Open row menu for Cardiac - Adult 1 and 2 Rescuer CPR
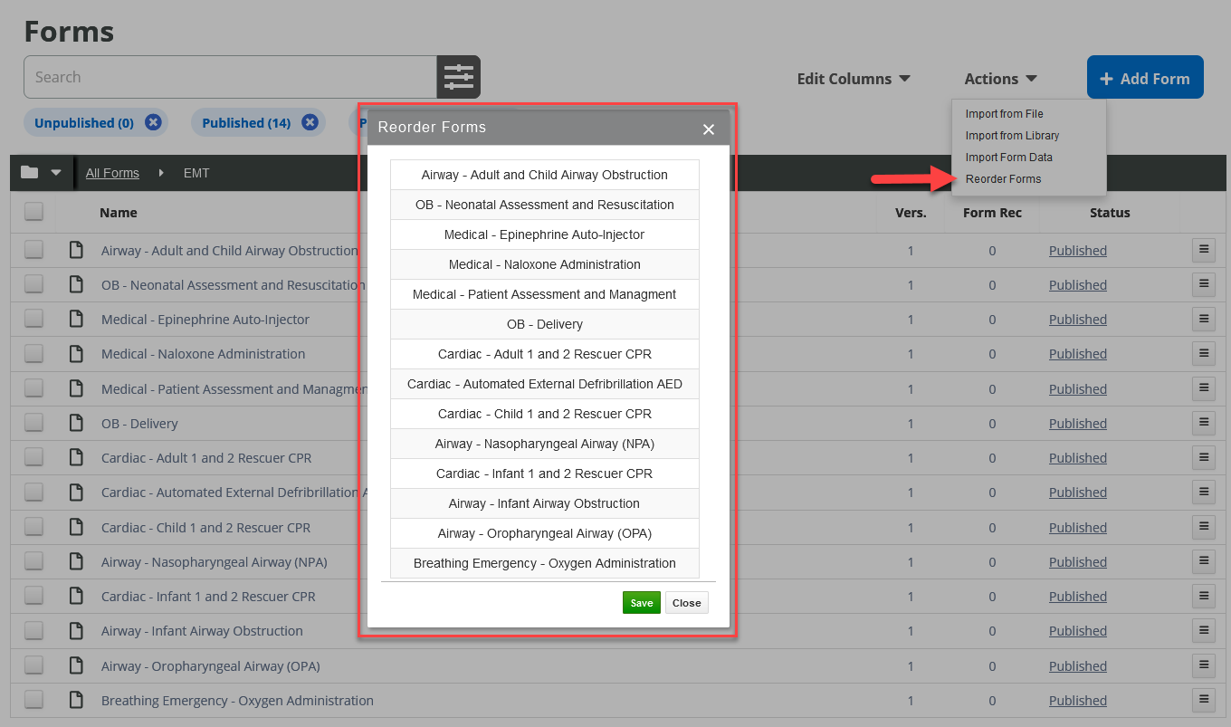 [x=1204, y=457]
